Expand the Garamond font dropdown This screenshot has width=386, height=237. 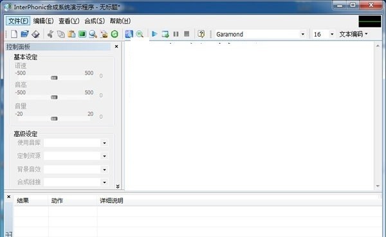(x=303, y=34)
